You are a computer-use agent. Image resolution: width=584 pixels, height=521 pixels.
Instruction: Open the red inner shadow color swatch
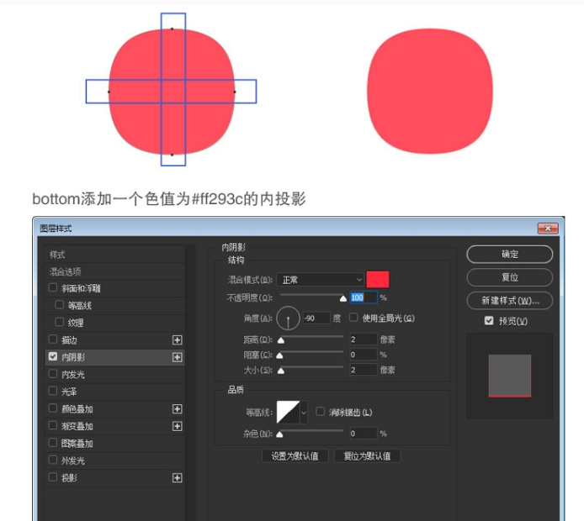click(378, 279)
